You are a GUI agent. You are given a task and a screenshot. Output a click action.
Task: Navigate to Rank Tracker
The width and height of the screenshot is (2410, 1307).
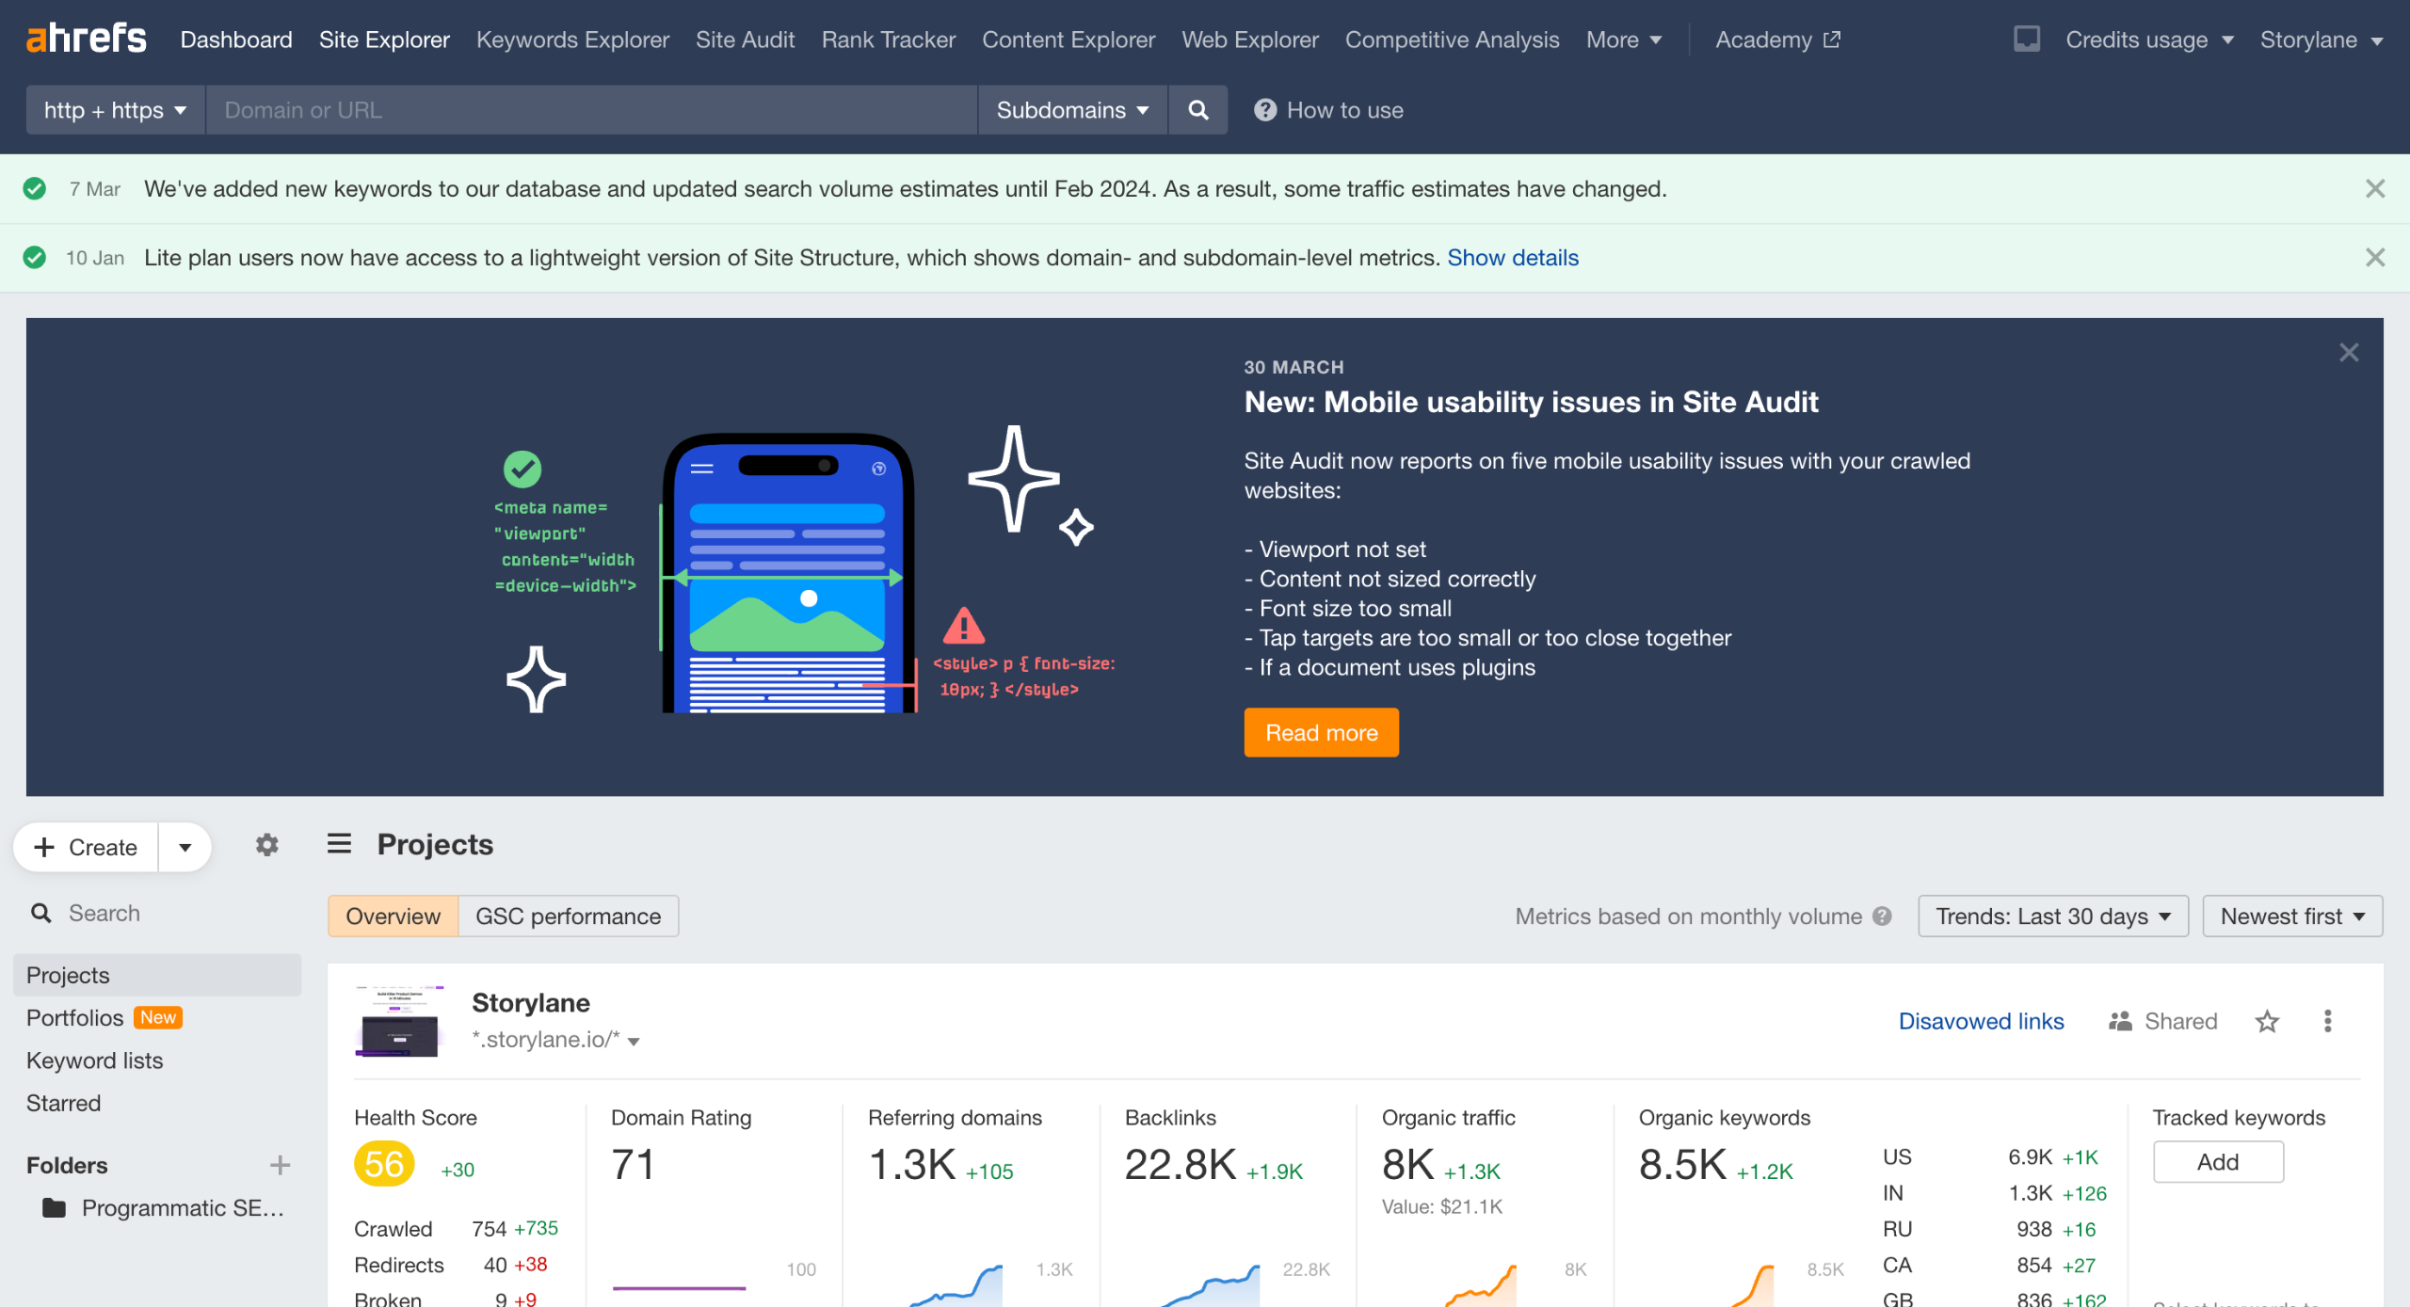pyautogui.click(x=888, y=40)
